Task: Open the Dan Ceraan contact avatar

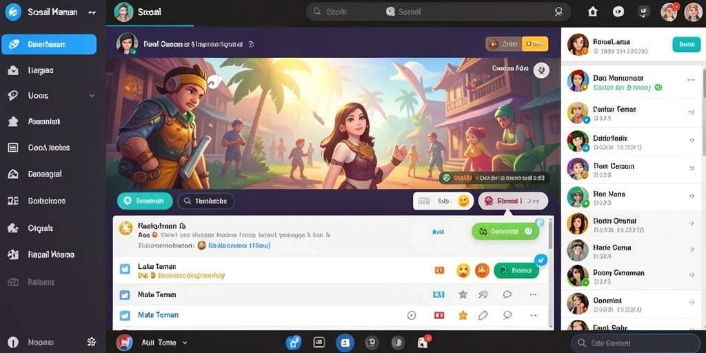Action: point(578,169)
